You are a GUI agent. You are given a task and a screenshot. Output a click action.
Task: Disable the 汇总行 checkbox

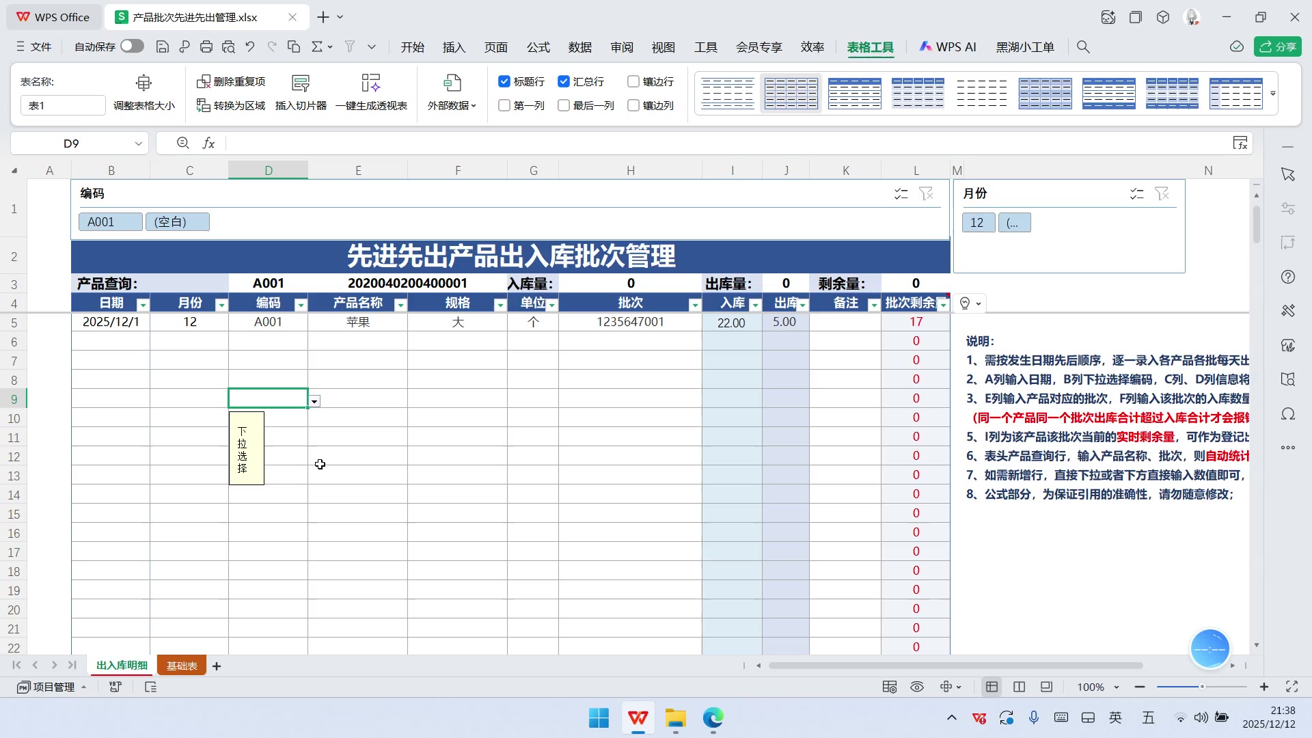[x=564, y=81]
